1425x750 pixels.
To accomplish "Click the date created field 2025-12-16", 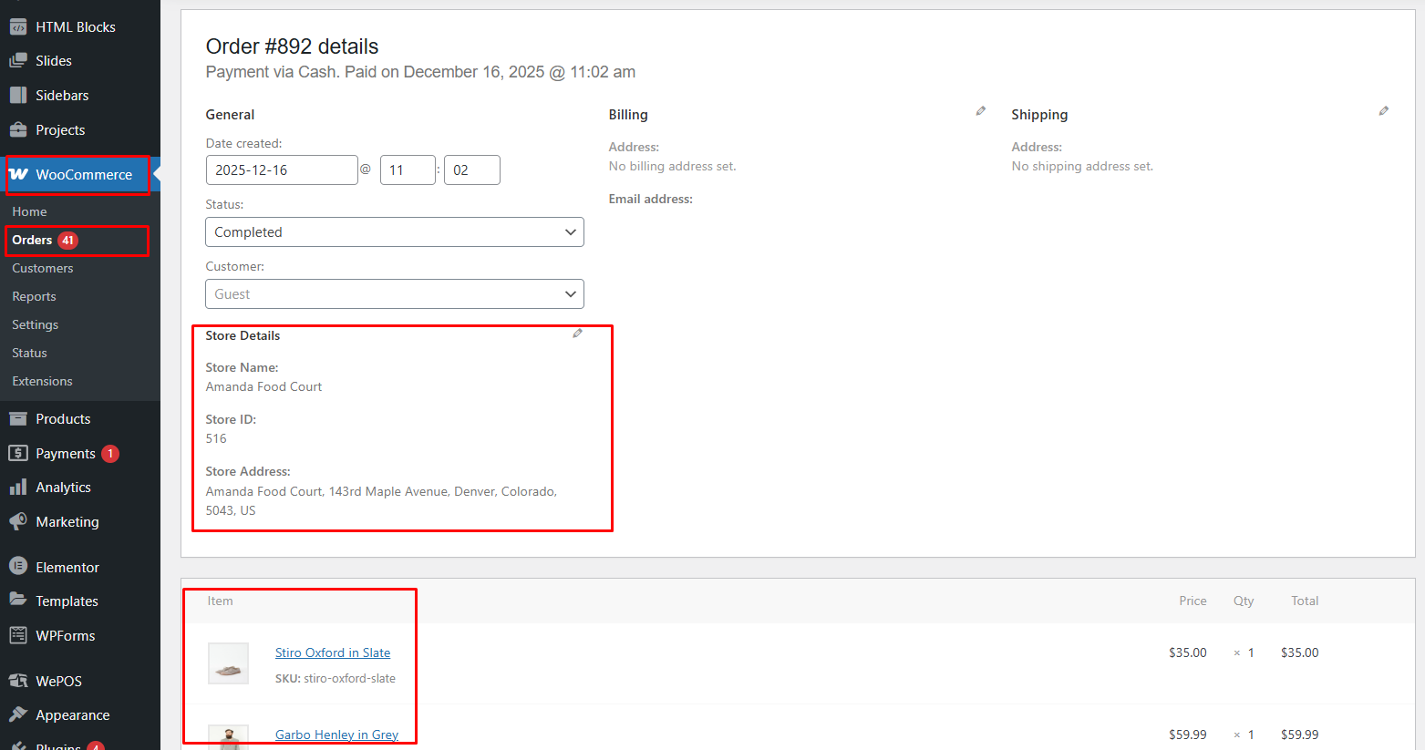I will tap(282, 170).
